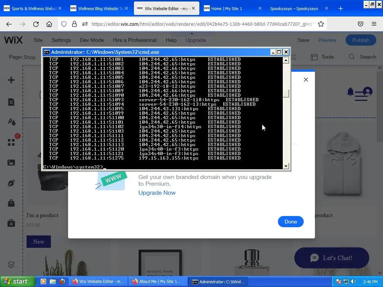Open the Layers icon at sidebar bottom
The width and height of the screenshot is (383, 287).
coord(11,265)
